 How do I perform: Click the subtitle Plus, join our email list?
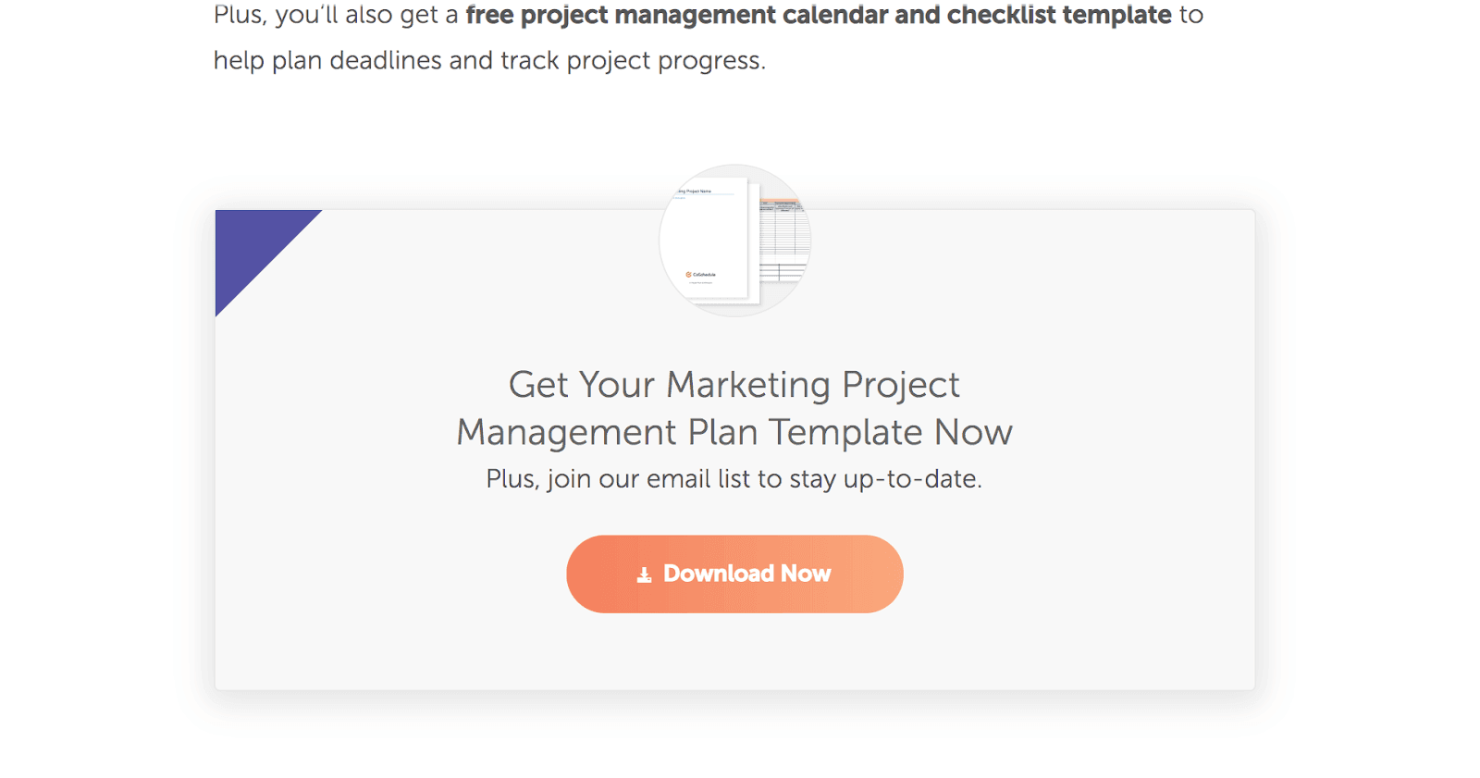(734, 478)
